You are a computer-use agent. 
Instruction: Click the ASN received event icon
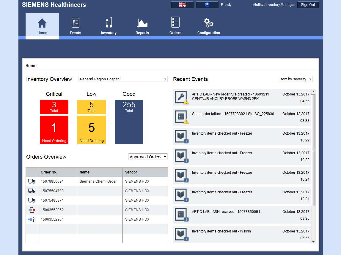pos(181,215)
